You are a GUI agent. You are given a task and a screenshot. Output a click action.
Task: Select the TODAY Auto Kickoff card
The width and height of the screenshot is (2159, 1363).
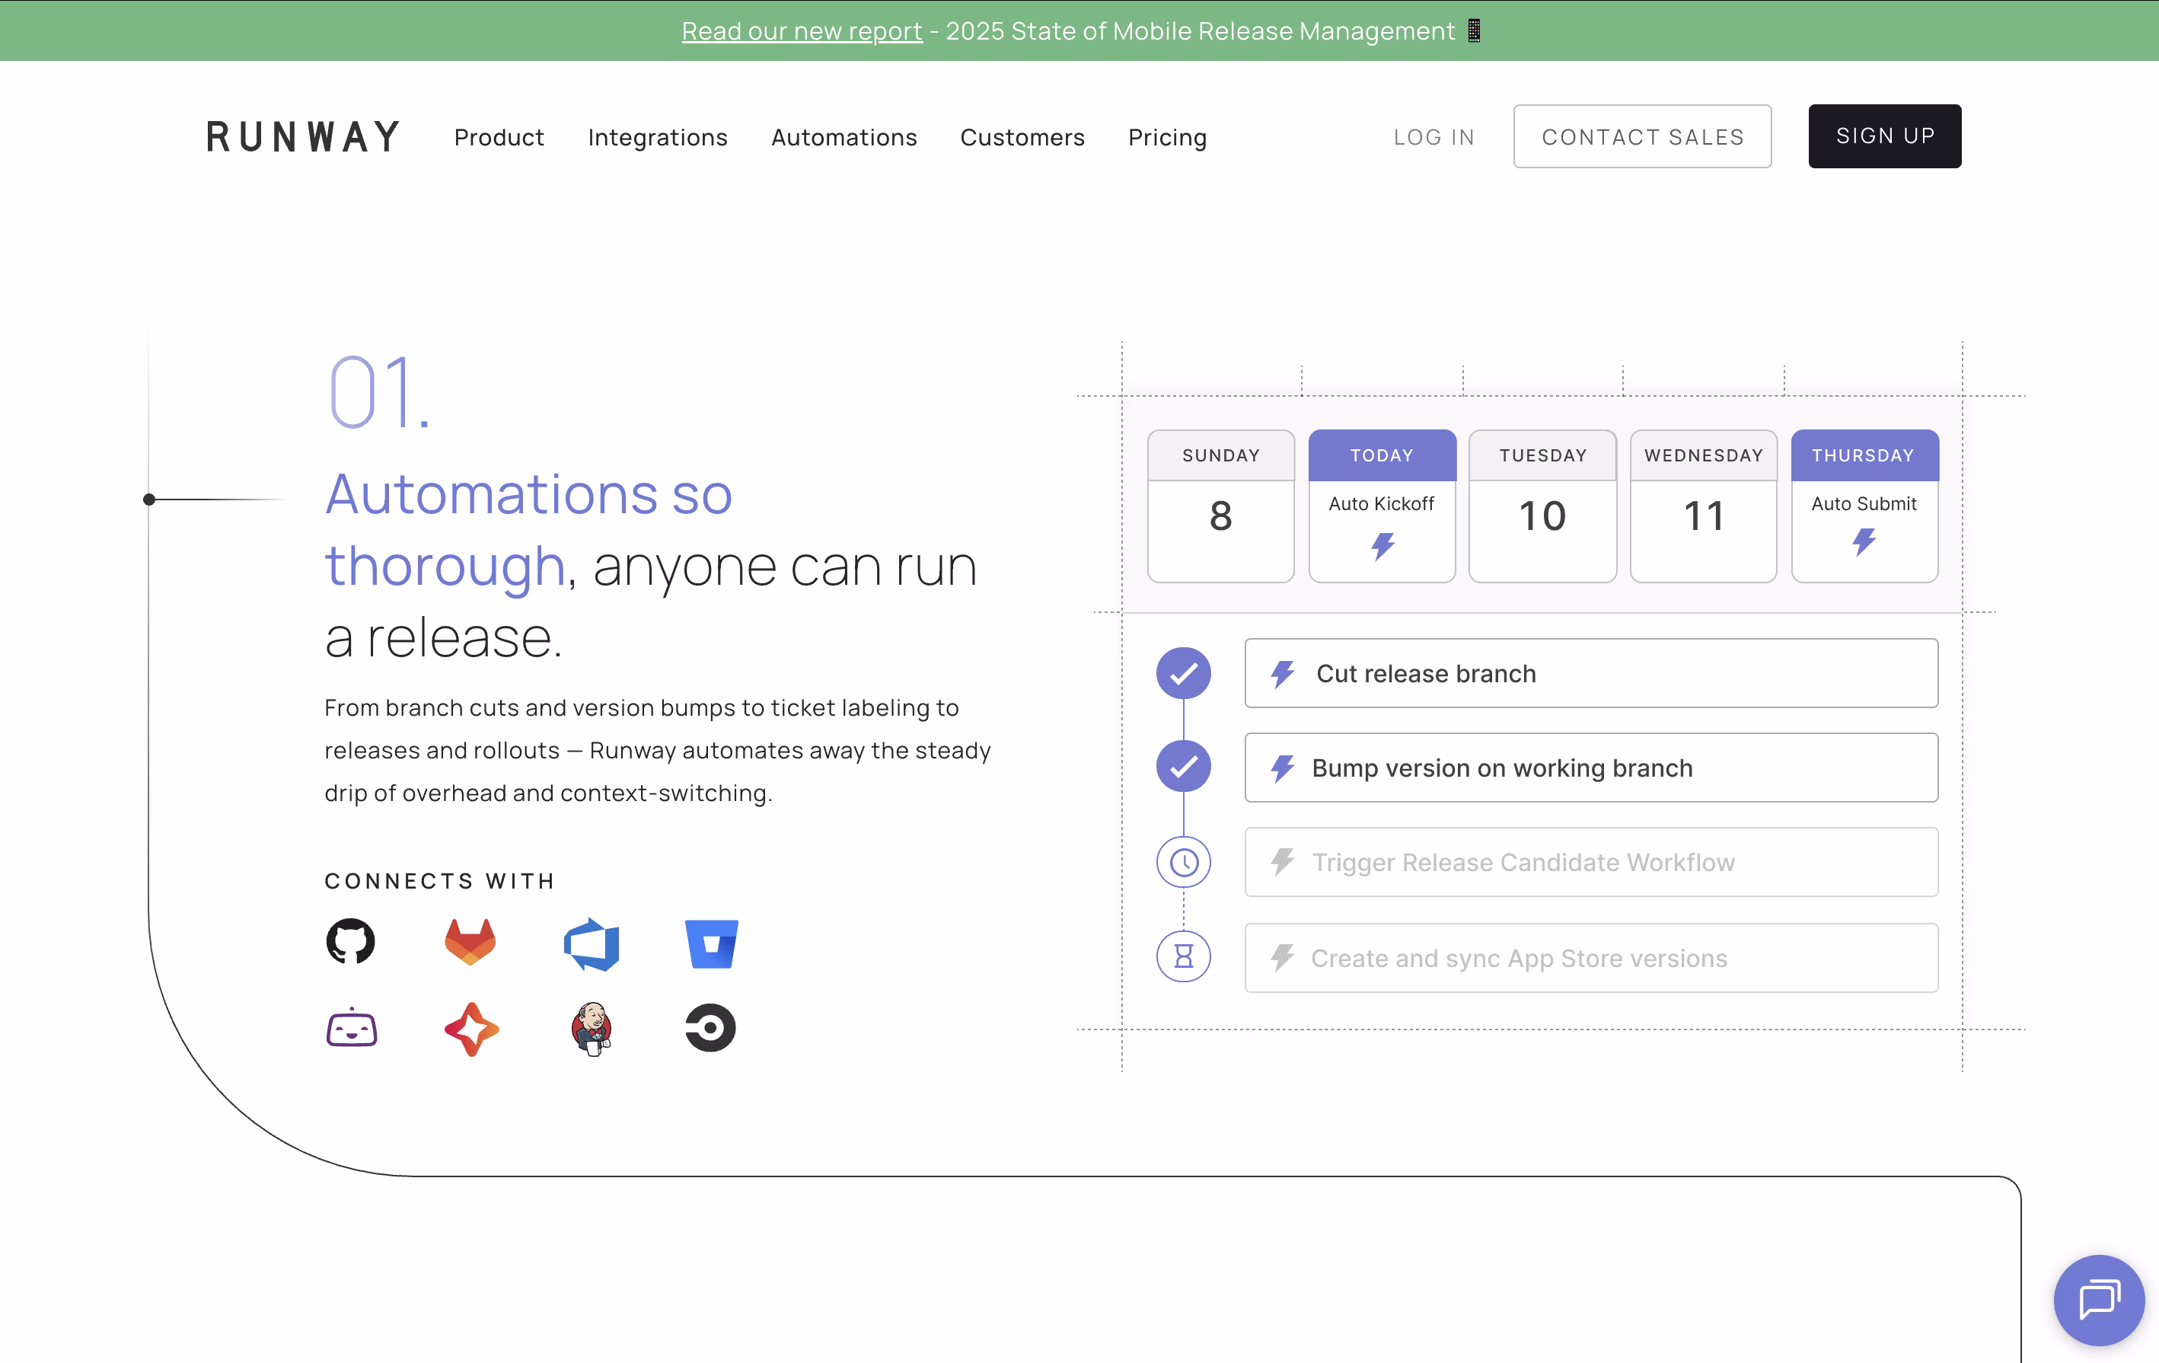point(1382,506)
